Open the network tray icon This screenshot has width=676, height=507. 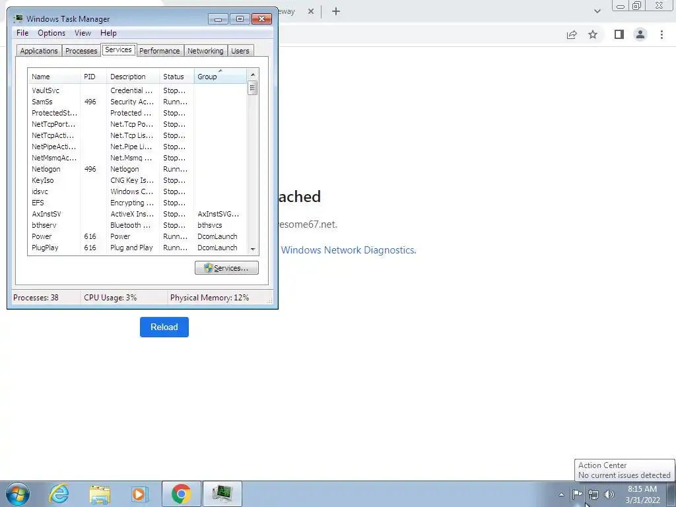[x=593, y=494]
